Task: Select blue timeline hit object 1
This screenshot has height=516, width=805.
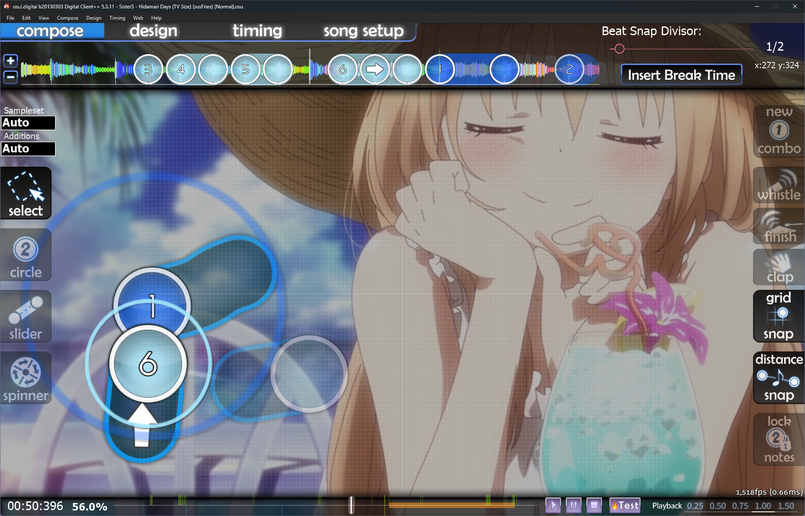Action: point(440,69)
